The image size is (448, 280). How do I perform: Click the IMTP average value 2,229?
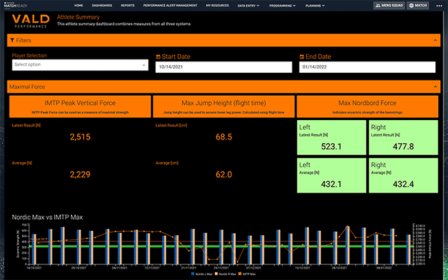[x=80, y=175]
